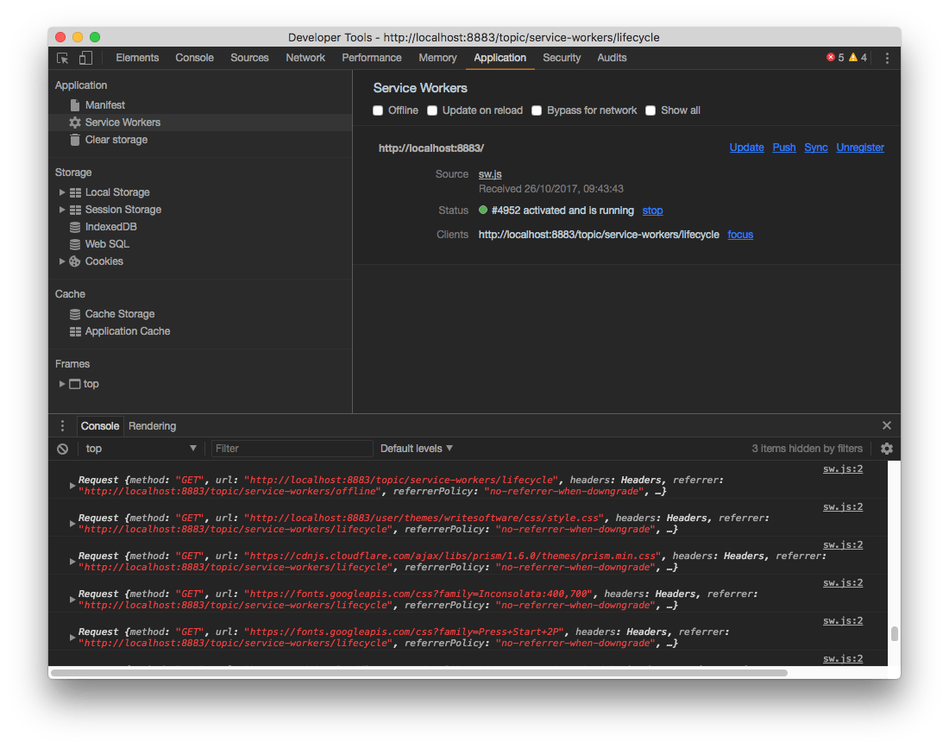949x748 pixels.
Task: Click the stop link next to status
Action: point(652,211)
